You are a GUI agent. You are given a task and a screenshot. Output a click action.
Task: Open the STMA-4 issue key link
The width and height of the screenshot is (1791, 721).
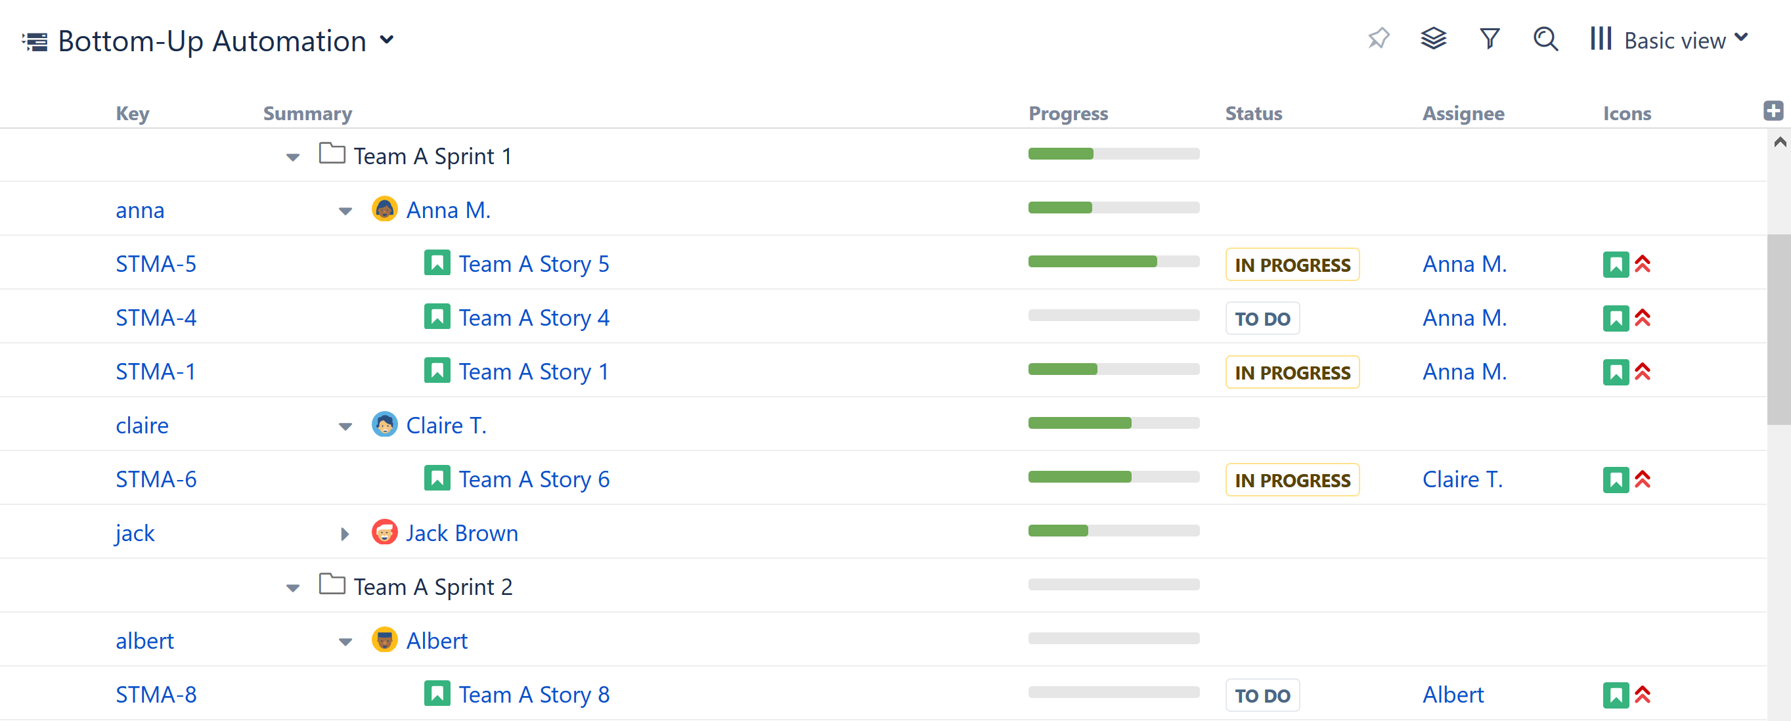point(156,318)
